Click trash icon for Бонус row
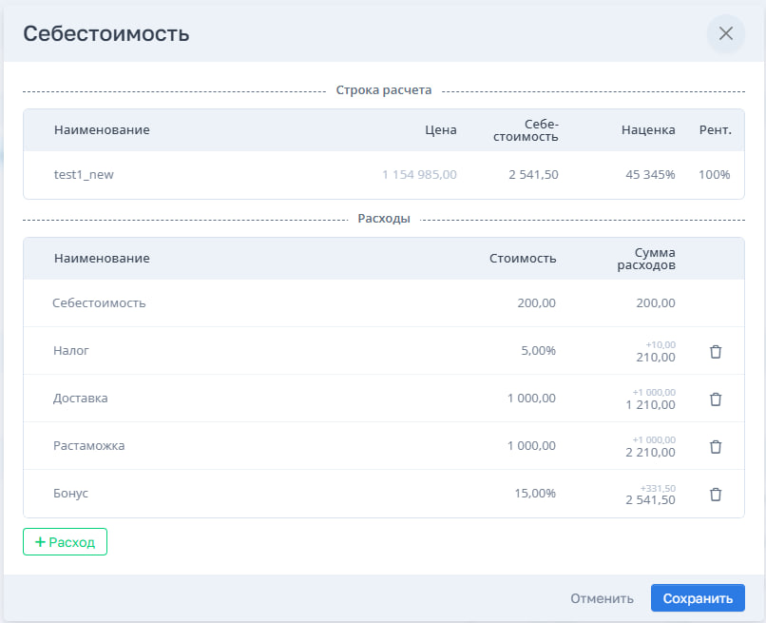 (716, 494)
